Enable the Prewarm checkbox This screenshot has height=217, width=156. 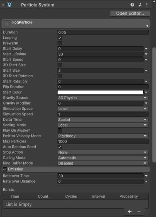(x=60, y=43)
